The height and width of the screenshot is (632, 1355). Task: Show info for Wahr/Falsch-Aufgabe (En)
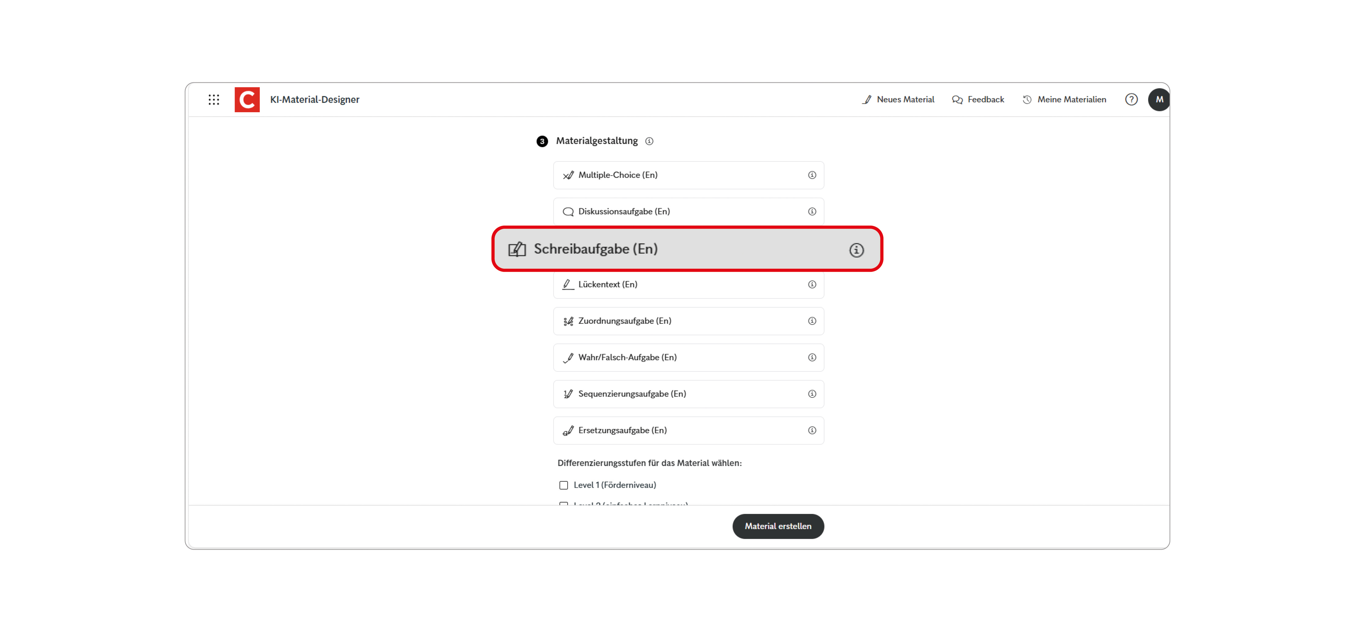(x=812, y=357)
